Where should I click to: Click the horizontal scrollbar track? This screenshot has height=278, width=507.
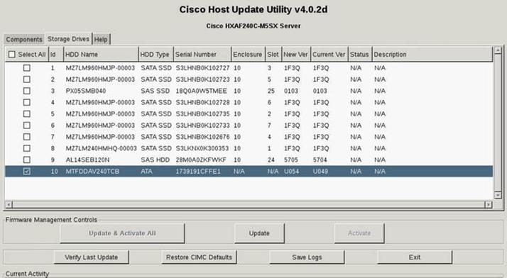click(249, 204)
